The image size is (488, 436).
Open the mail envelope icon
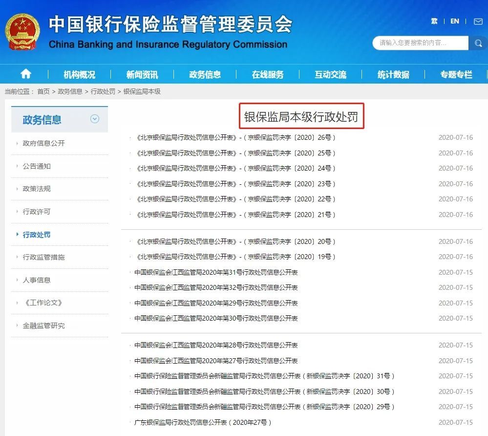point(478,21)
